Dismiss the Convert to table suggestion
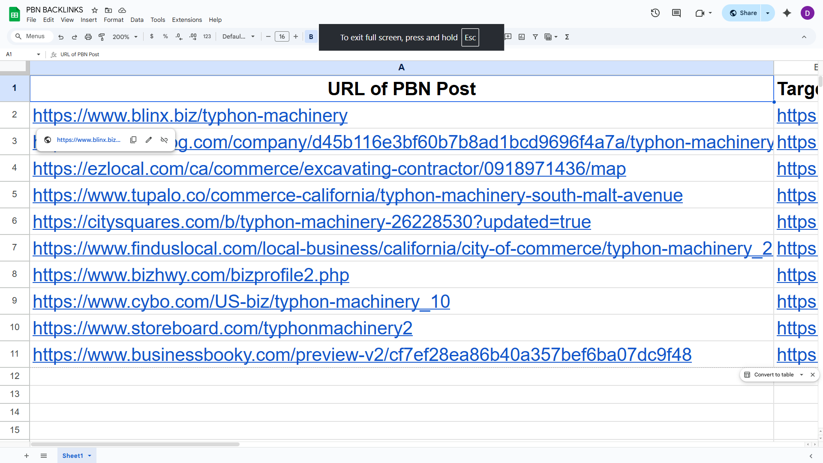Screen dimensions: 823x463 pyautogui.click(x=813, y=375)
